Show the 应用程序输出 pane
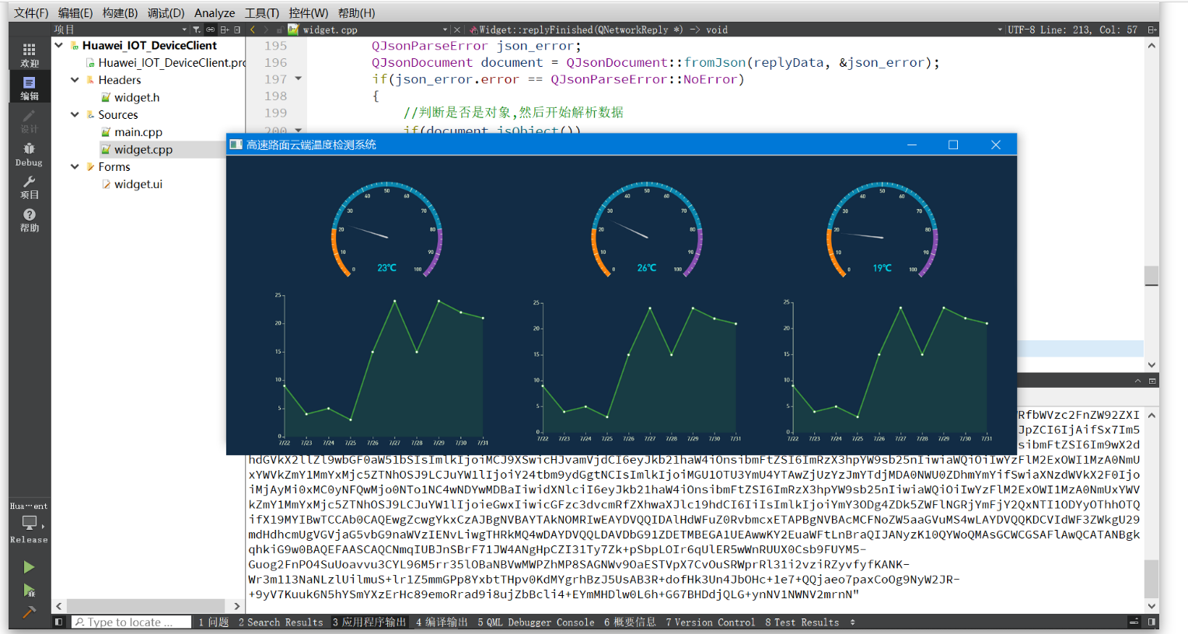Screen dimensions: 1188x634 [x=369, y=622]
